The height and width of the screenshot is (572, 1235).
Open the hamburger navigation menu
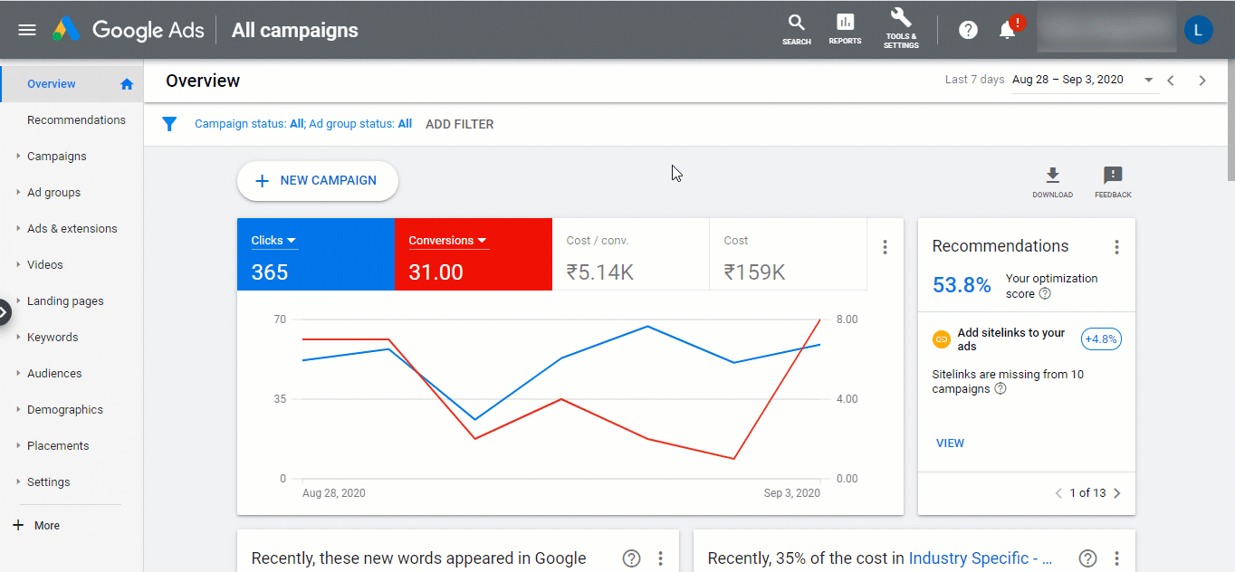click(x=26, y=29)
